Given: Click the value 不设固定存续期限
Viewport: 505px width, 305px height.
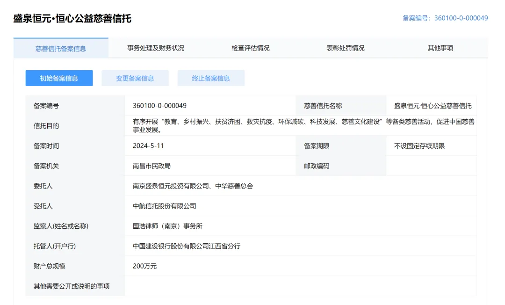Looking at the screenshot, I should click(x=419, y=146).
